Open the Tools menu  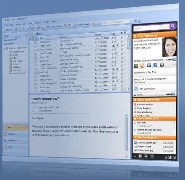coord(29,23)
